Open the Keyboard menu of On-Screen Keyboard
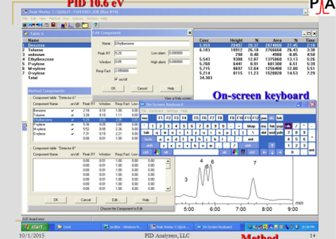This screenshot has width=336, height=239. click(x=156, y=111)
